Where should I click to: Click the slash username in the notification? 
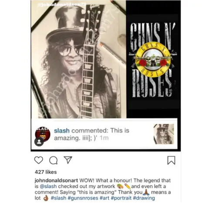click(62, 131)
